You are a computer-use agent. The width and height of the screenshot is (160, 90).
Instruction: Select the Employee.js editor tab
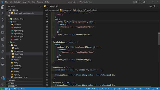(51, 6)
